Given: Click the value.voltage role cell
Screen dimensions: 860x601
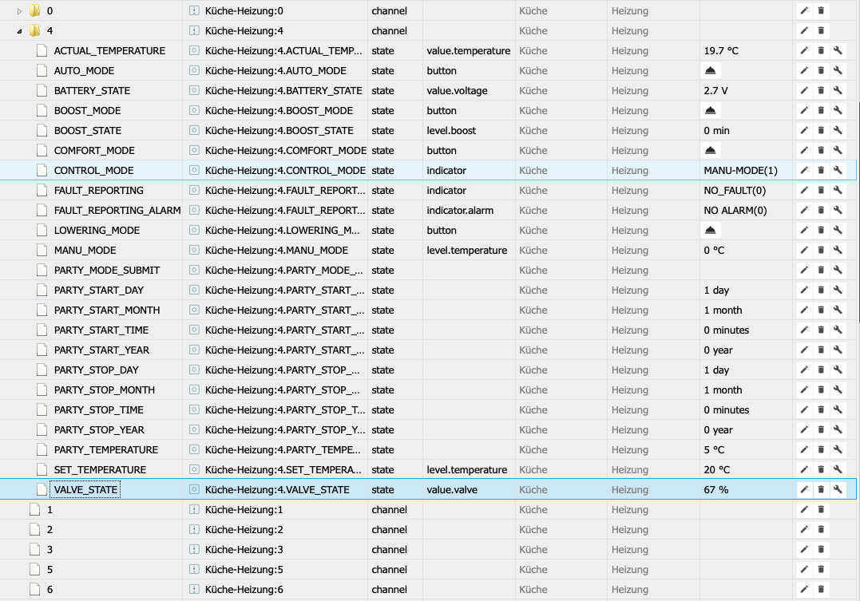Looking at the screenshot, I should click(457, 90).
